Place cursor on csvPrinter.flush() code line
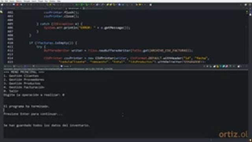 click(x=61, y=12)
